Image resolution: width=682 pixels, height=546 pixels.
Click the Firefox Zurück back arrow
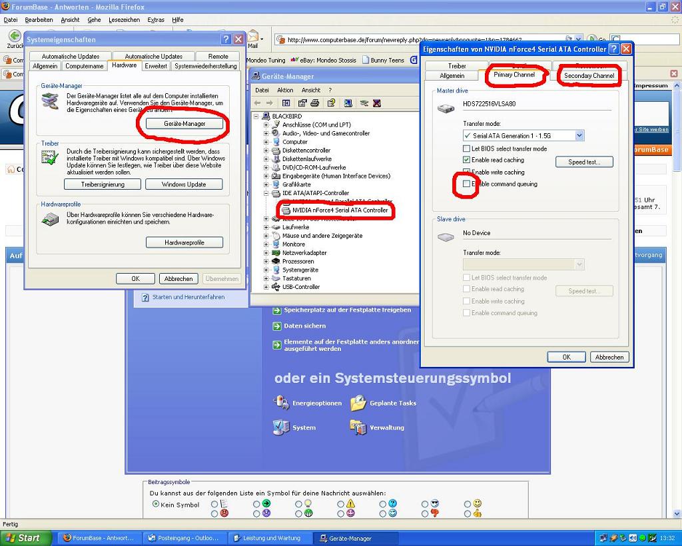15,36
